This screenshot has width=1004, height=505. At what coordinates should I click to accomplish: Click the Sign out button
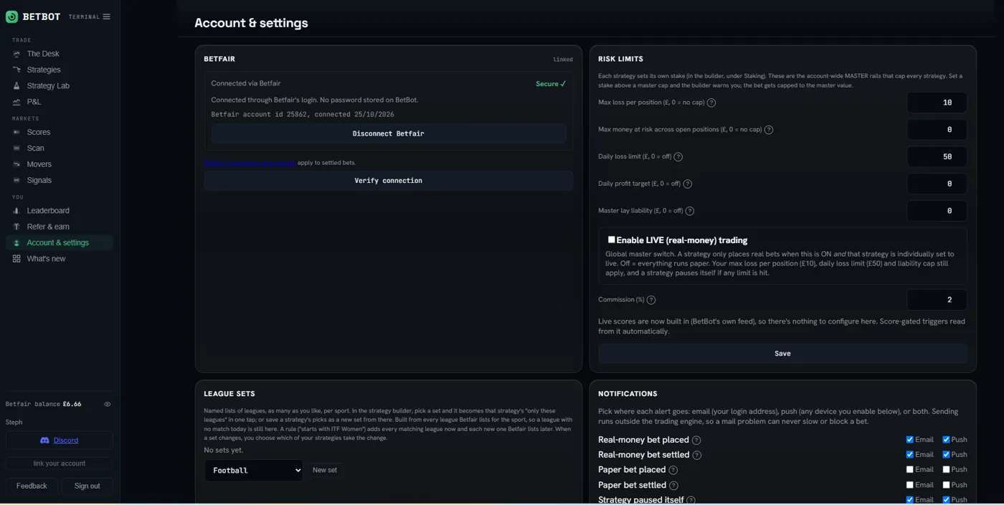pyautogui.click(x=87, y=486)
